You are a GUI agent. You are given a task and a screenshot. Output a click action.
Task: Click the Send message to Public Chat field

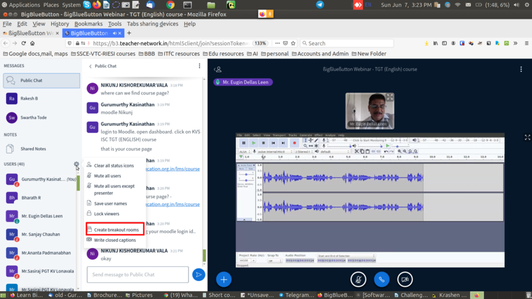138,274
